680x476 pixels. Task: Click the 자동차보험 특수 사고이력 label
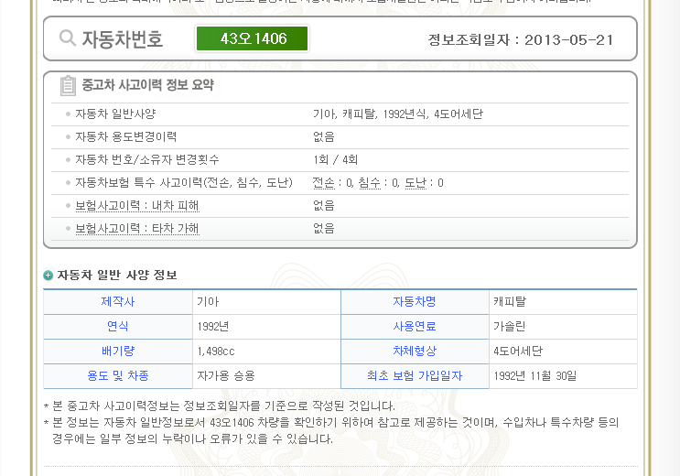point(184,183)
